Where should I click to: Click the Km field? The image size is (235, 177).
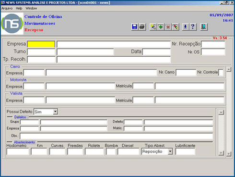[39, 152]
